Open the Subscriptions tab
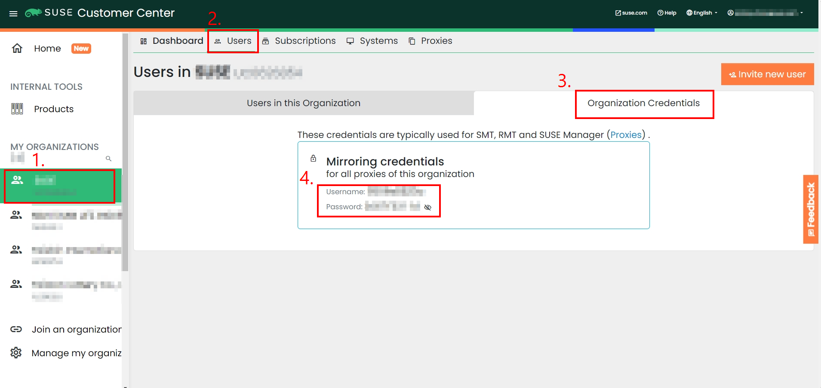This screenshot has width=821, height=388. (299, 41)
